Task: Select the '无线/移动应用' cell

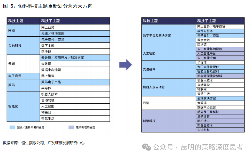Action: tap(75, 33)
